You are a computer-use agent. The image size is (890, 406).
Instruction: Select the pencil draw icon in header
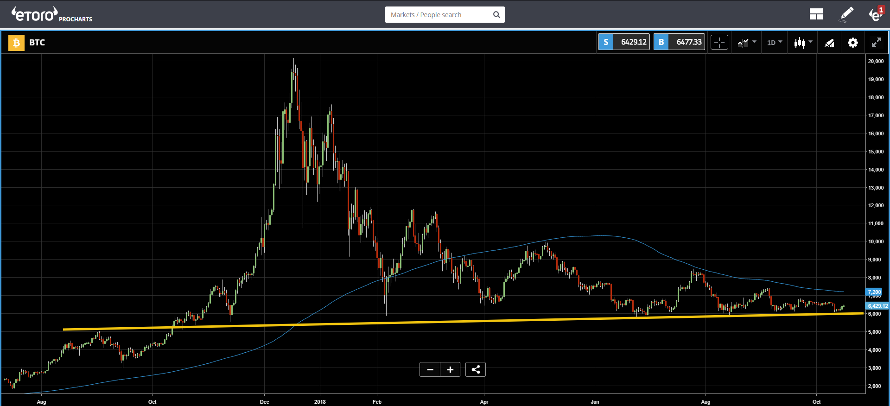coord(846,14)
